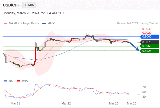Click the MA 50 legend label

coord(52,23)
